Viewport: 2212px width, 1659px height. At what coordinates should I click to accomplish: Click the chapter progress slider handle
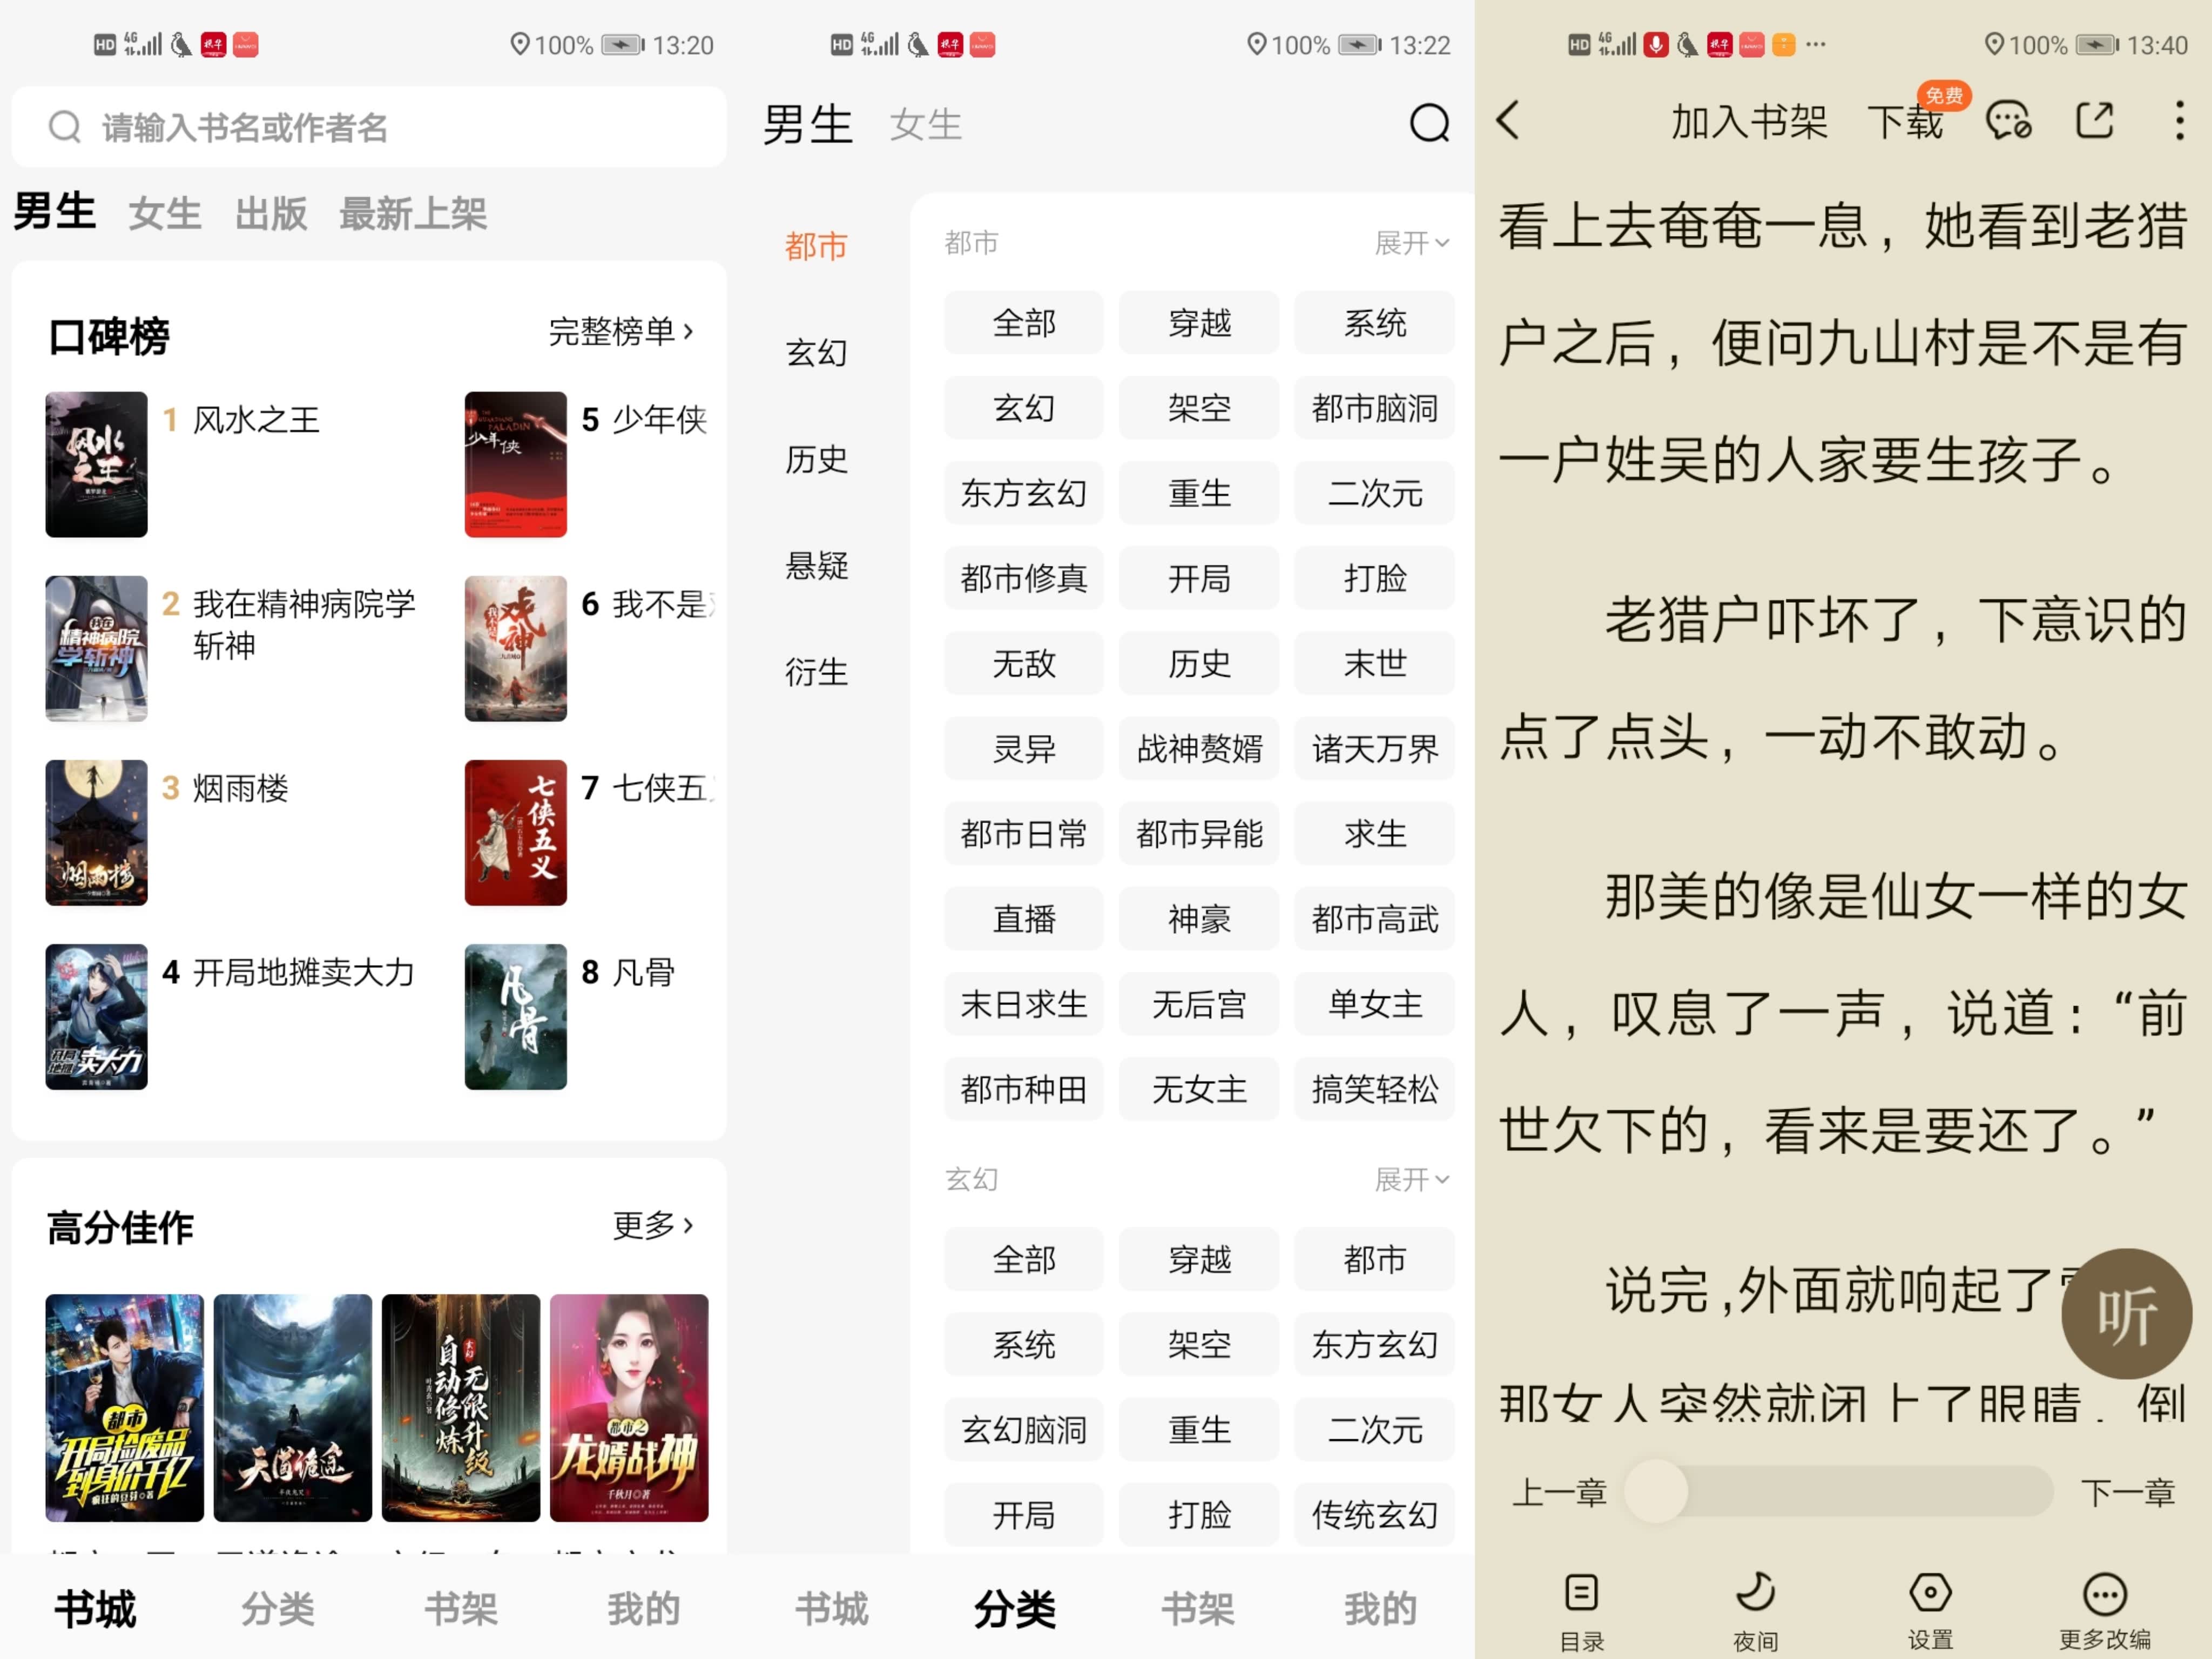click(x=1656, y=1492)
